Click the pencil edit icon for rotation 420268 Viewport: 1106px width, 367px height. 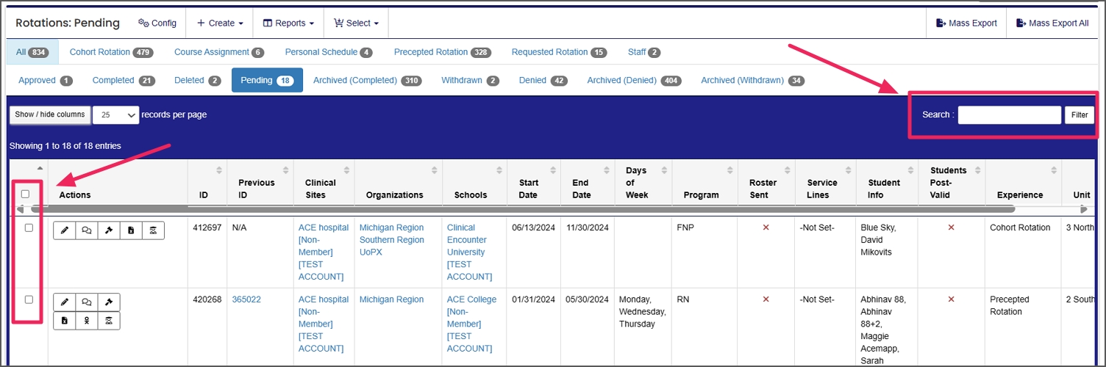[x=65, y=302]
